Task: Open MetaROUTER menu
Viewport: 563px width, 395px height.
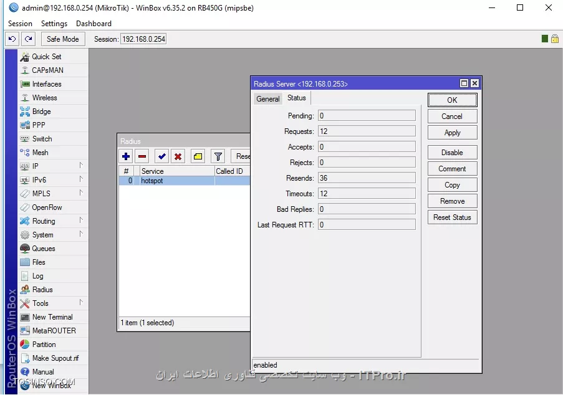Action: coord(52,331)
